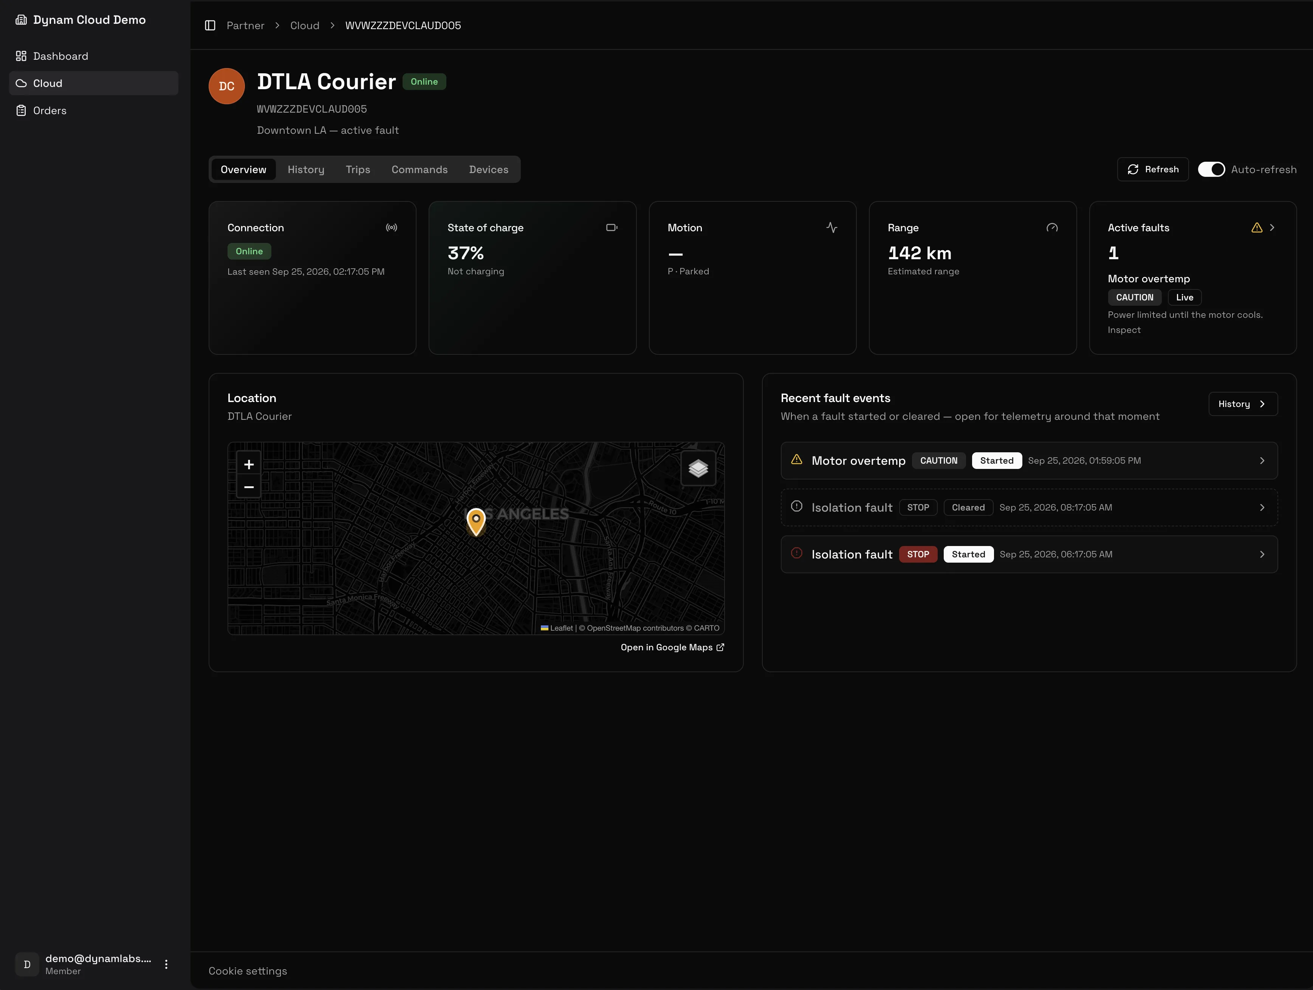Click the Motor overtemp event warning icon
Screen dimensions: 1313x990
pyautogui.click(x=797, y=460)
